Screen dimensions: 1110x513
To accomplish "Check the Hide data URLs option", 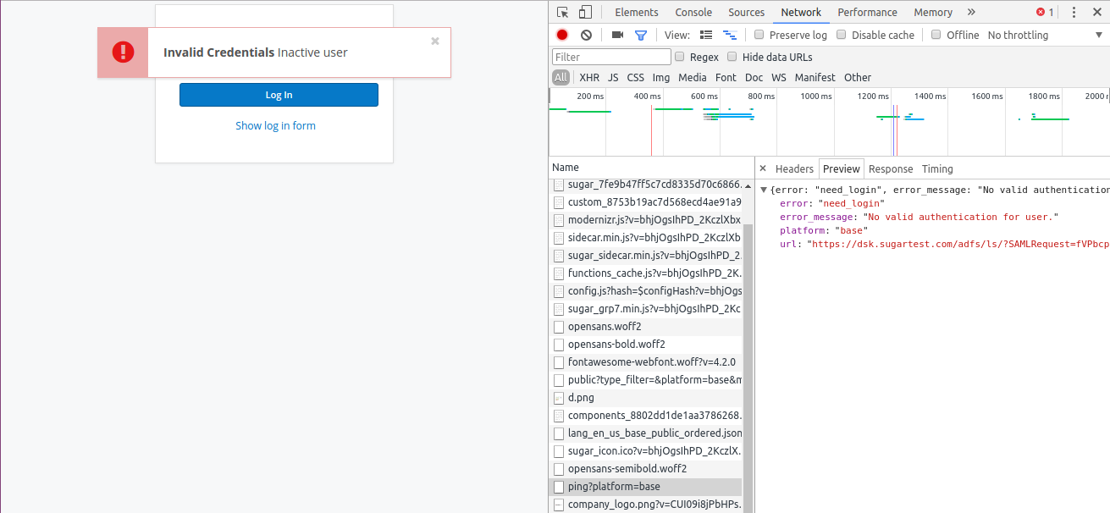I will 732,57.
